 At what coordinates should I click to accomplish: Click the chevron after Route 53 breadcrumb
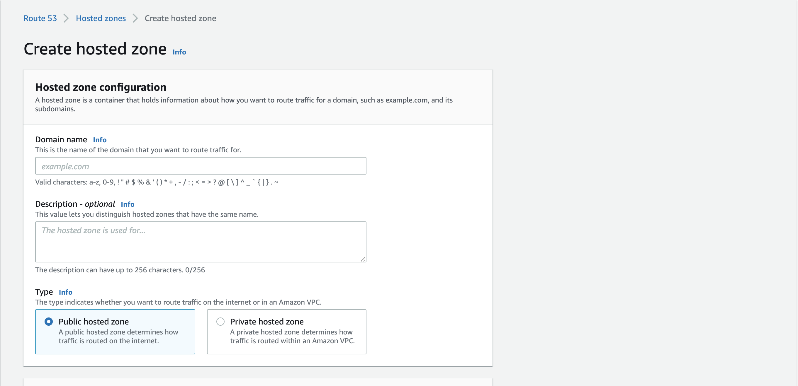(66, 18)
